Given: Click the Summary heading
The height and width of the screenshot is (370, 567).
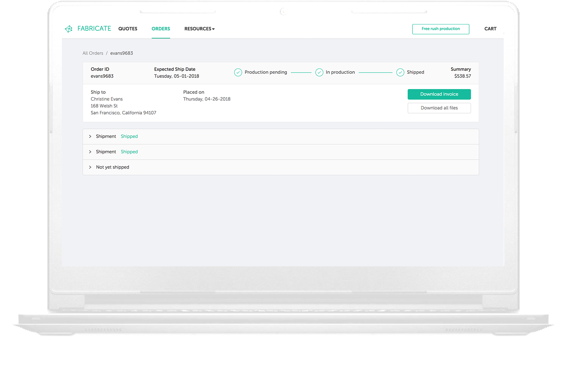Looking at the screenshot, I should pos(461,69).
